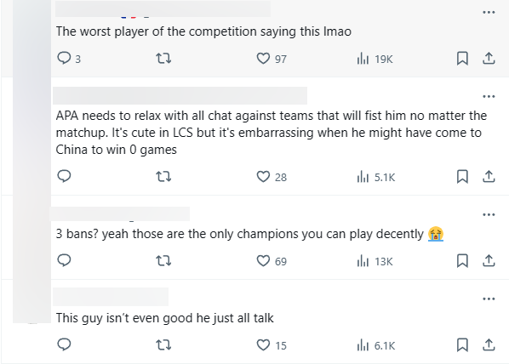509x364 pixels.
Task: Toggle like on the tweet with 28 likes
Action: point(272,177)
